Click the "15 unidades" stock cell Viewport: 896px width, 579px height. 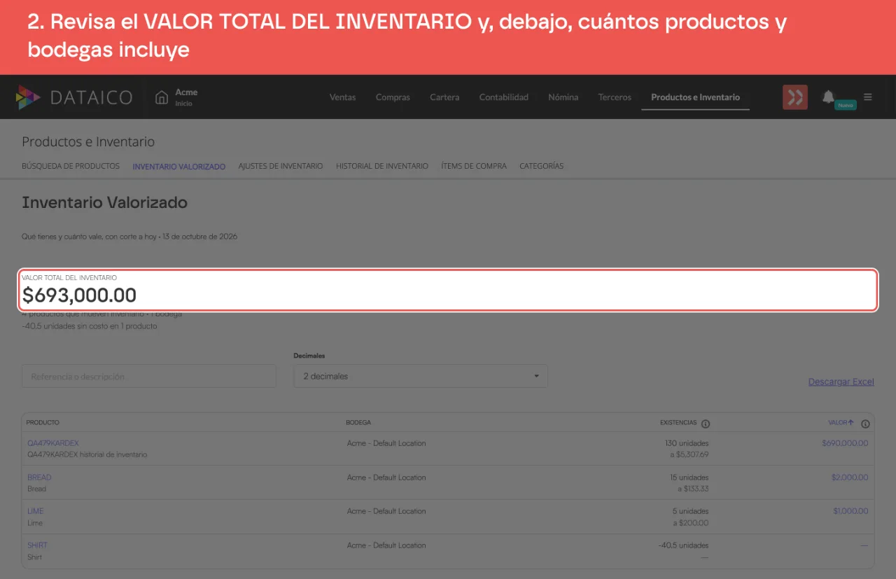click(x=689, y=477)
